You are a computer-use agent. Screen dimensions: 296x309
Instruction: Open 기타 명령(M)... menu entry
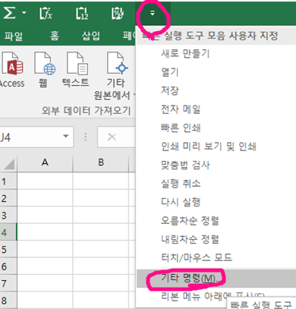coord(216,279)
